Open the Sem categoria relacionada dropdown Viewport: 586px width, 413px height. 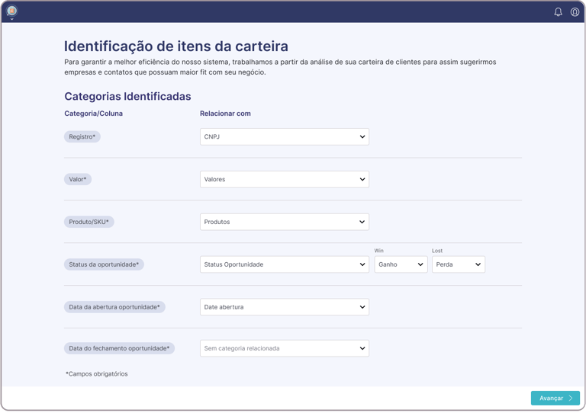tap(284, 348)
